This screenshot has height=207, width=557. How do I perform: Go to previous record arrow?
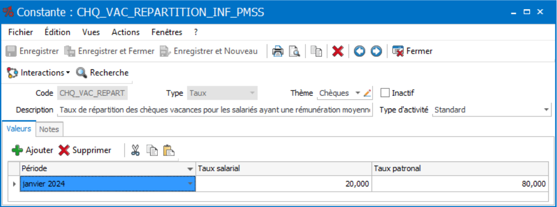pyautogui.click(x=359, y=51)
